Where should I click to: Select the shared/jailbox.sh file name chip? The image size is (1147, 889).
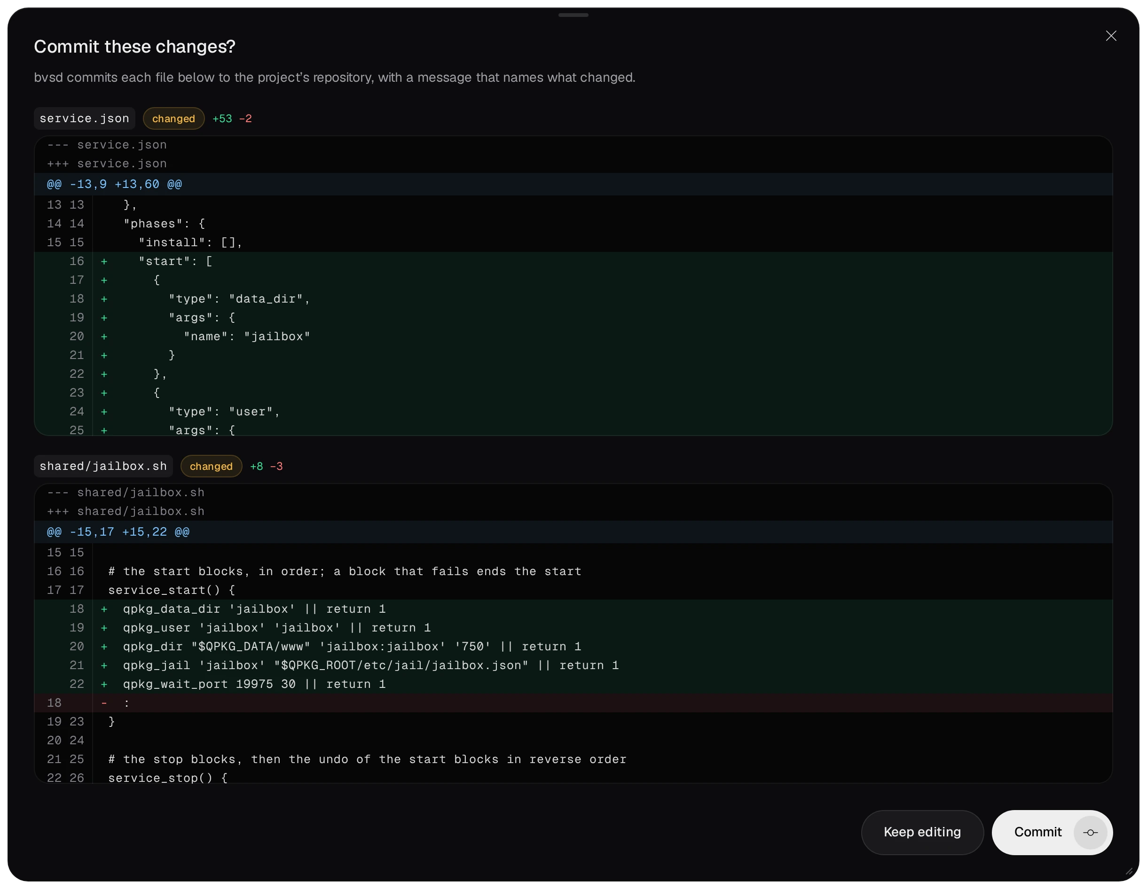pos(103,466)
